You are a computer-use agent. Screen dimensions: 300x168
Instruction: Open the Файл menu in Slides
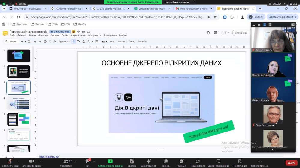coord(12,35)
